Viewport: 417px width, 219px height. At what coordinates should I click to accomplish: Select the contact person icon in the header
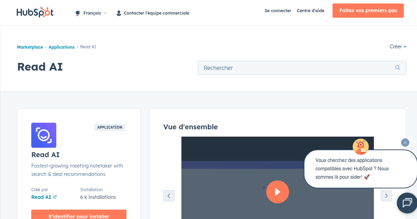(118, 13)
